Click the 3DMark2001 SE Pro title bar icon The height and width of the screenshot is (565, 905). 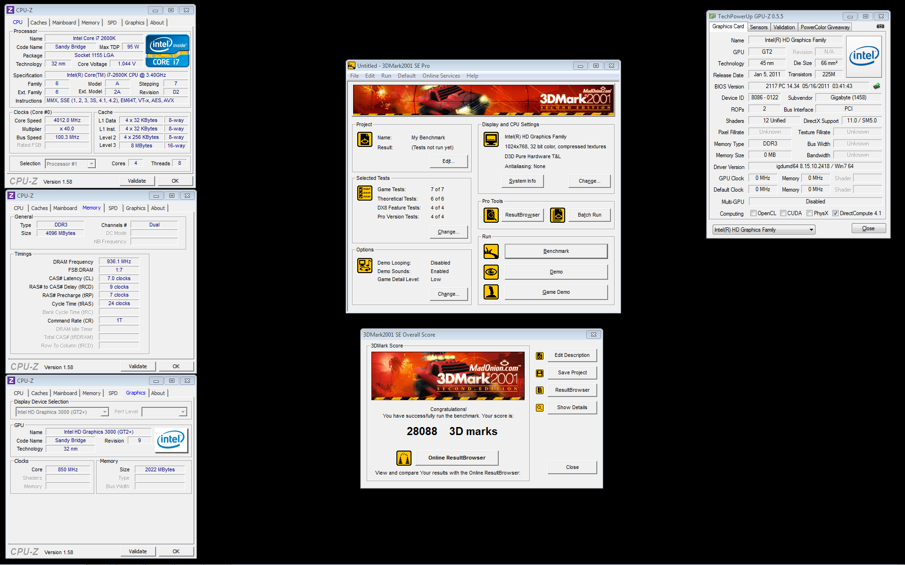click(x=351, y=65)
